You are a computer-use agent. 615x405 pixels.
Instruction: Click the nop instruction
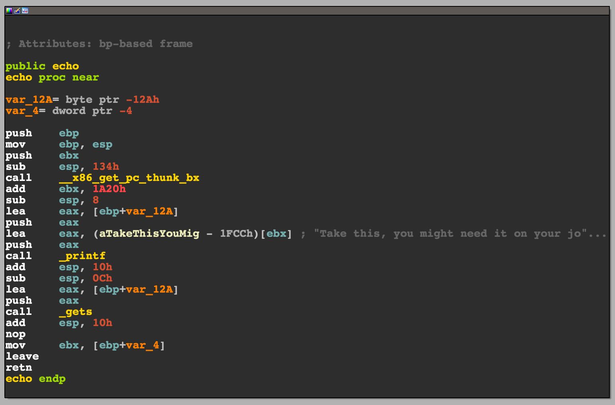(16, 334)
